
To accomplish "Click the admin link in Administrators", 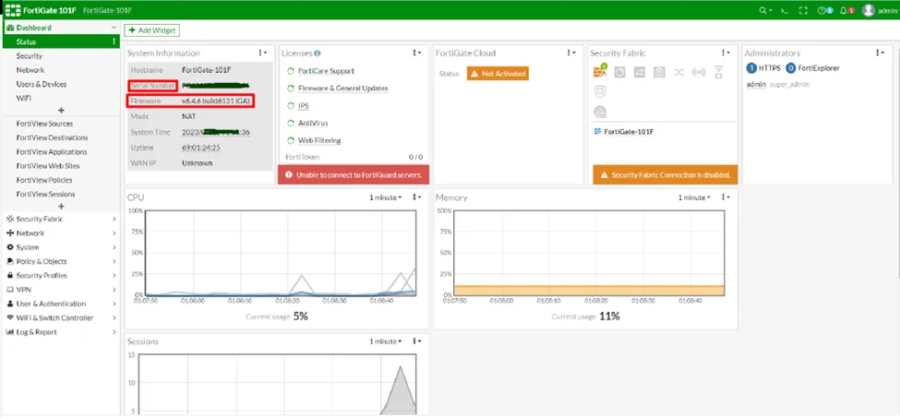I will pos(756,84).
